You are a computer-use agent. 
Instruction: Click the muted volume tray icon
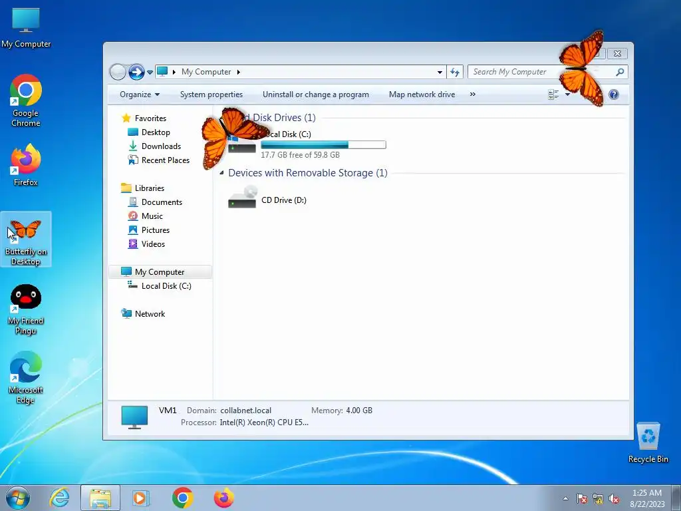tap(614, 499)
